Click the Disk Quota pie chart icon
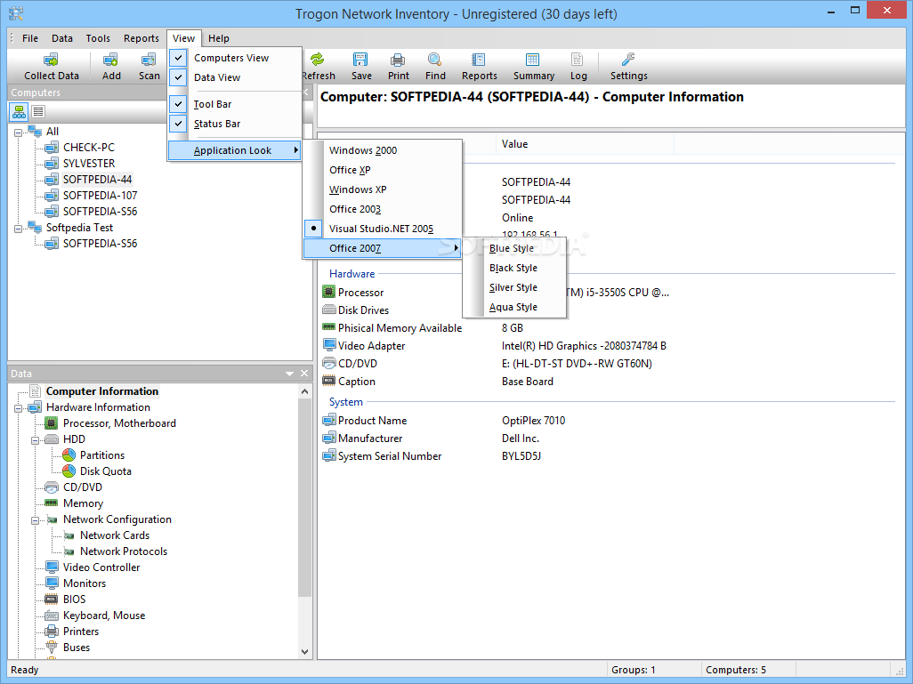913x684 pixels. pos(69,471)
